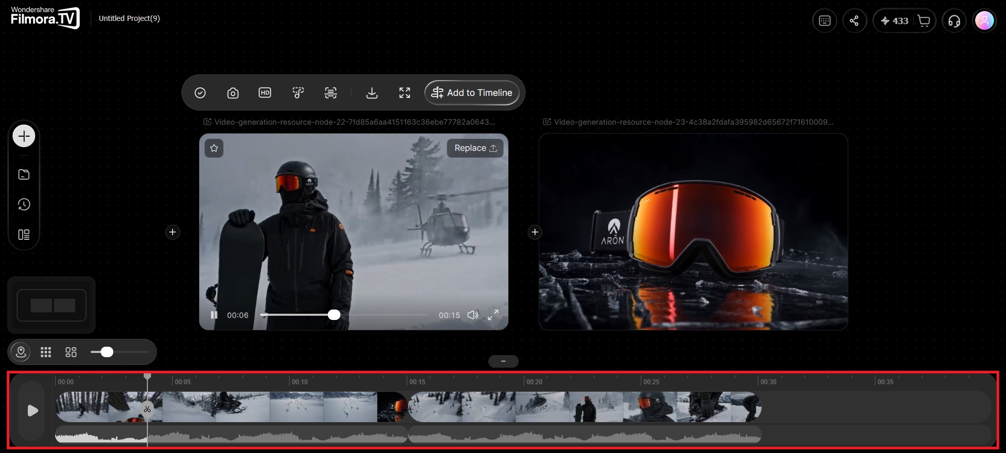This screenshot has width=1006, height=453.
Task: Take a snapshot with camera icon
Action: (233, 93)
